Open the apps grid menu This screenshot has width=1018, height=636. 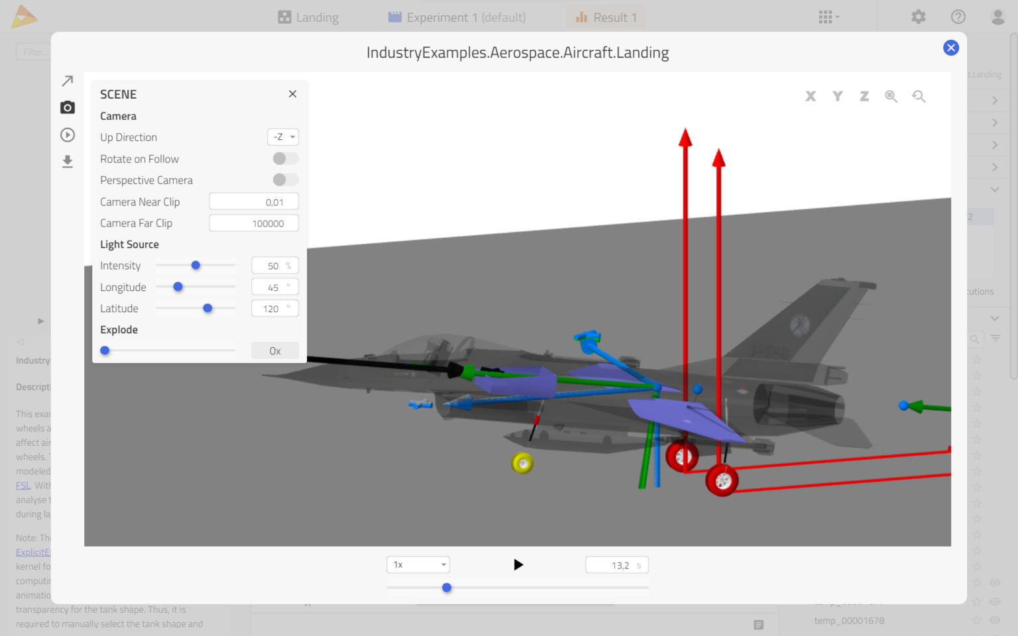click(828, 17)
